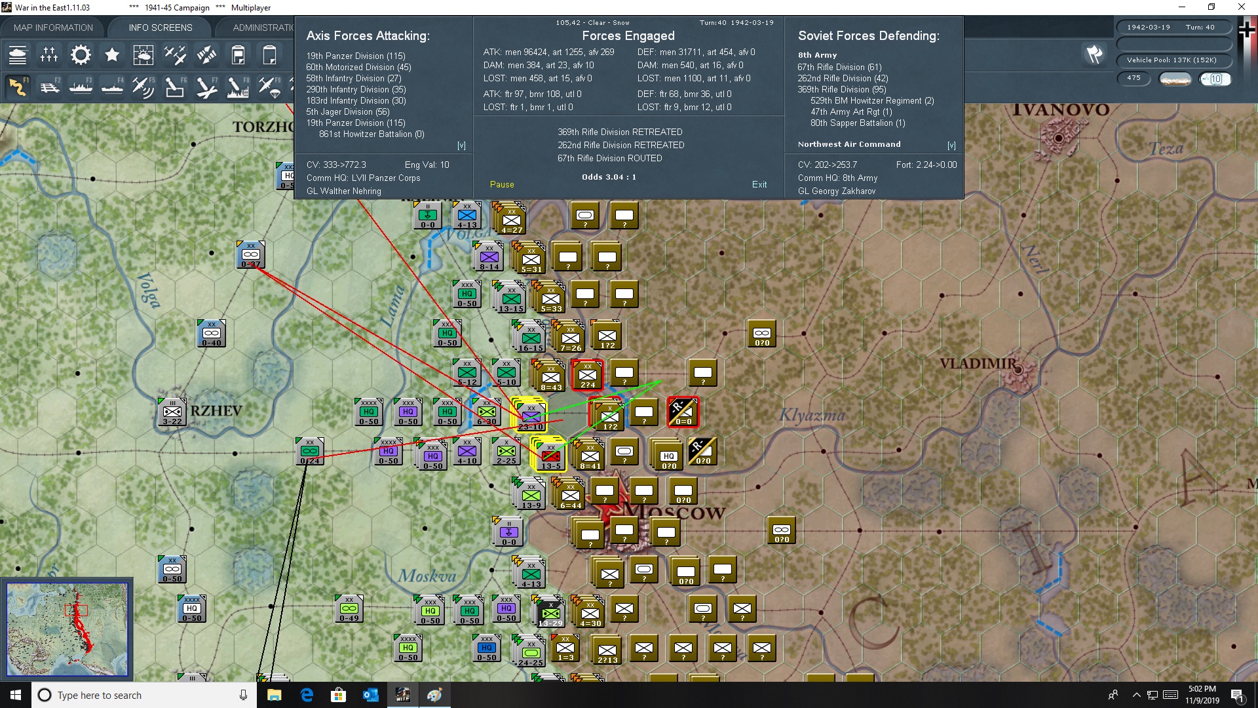
Task: Click Northwest Air Command header
Action: (849, 144)
